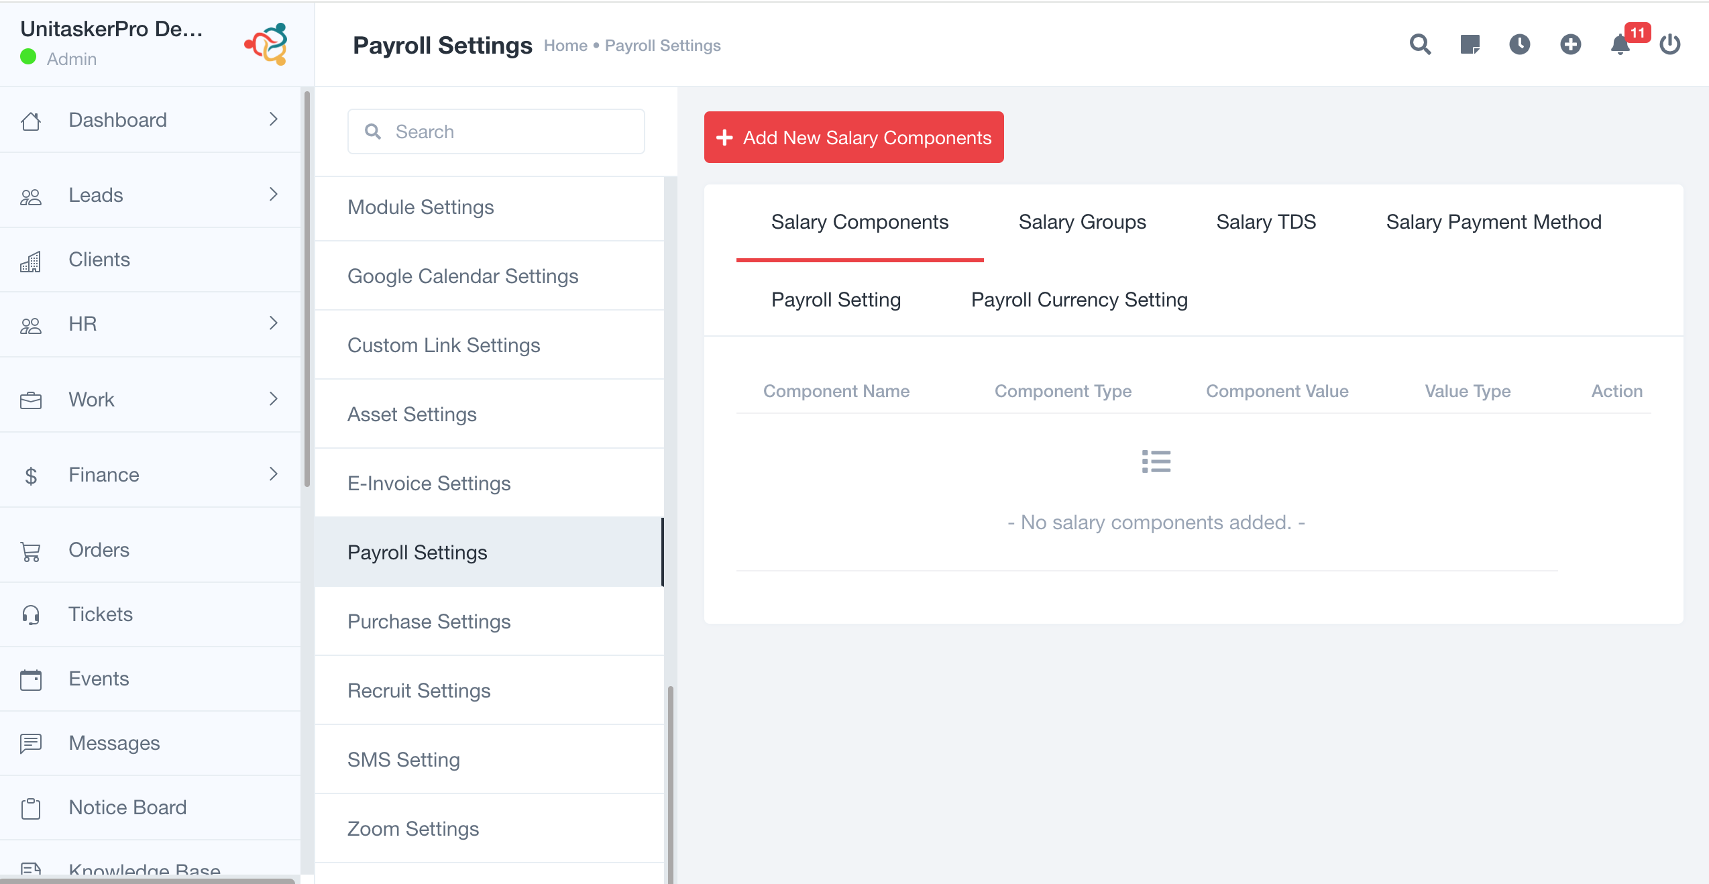Switch to the Salary Components tab
The height and width of the screenshot is (884, 1709).
click(x=860, y=222)
